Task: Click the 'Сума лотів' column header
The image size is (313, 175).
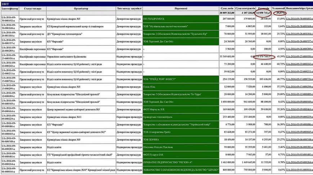Action: (227, 9)
